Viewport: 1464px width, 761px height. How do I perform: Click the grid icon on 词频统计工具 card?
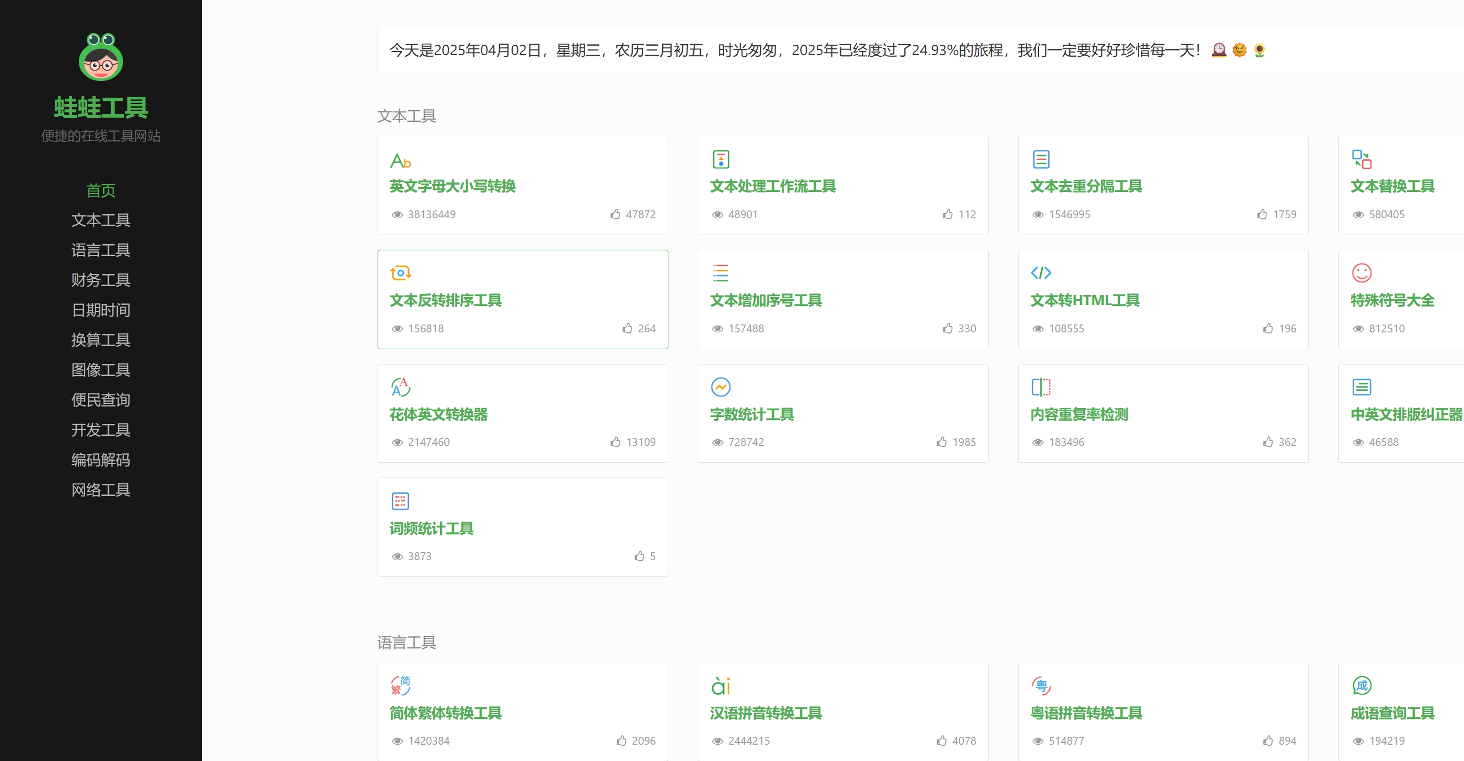(400, 501)
